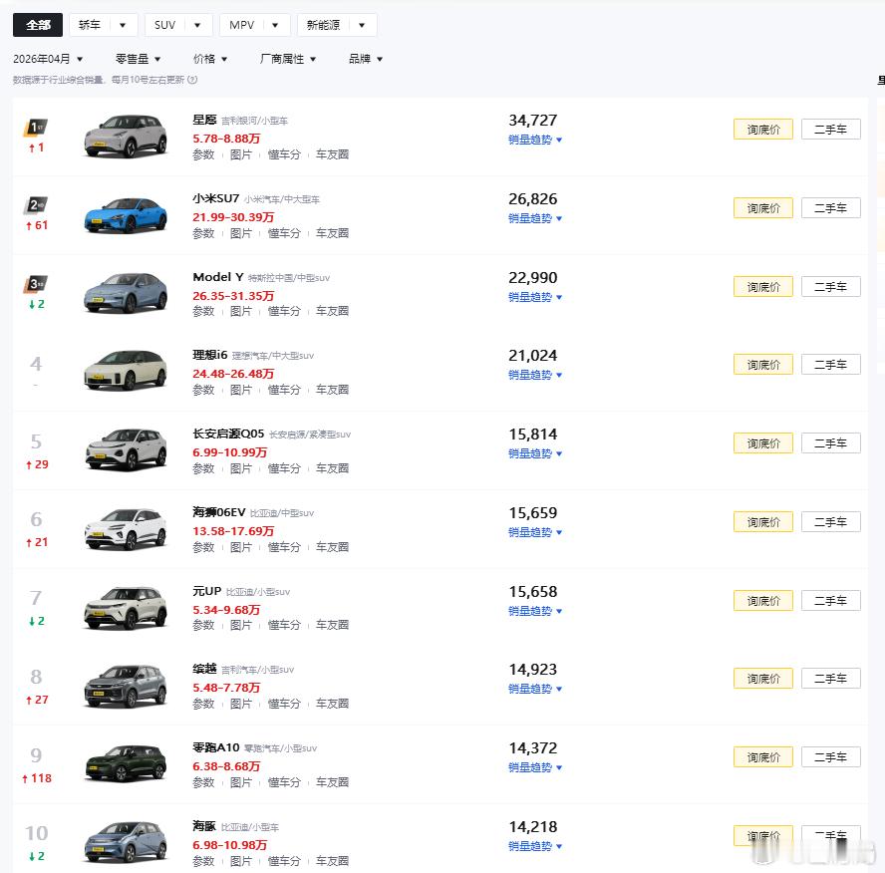885x873 pixels.
Task: Click 询底价 for Model Y
Action: pyautogui.click(x=763, y=287)
